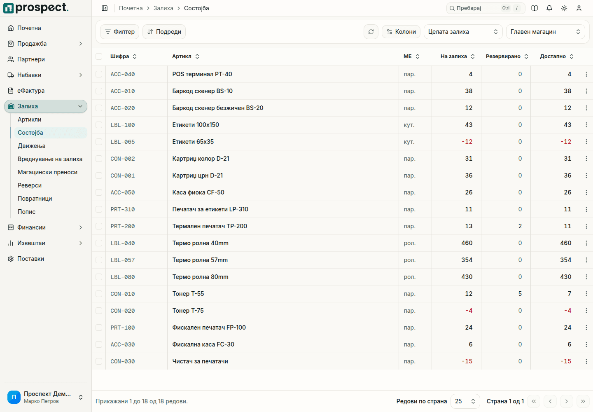
Task: Go to Вреднување на залиха
Action: pyautogui.click(x=50, y=159)
